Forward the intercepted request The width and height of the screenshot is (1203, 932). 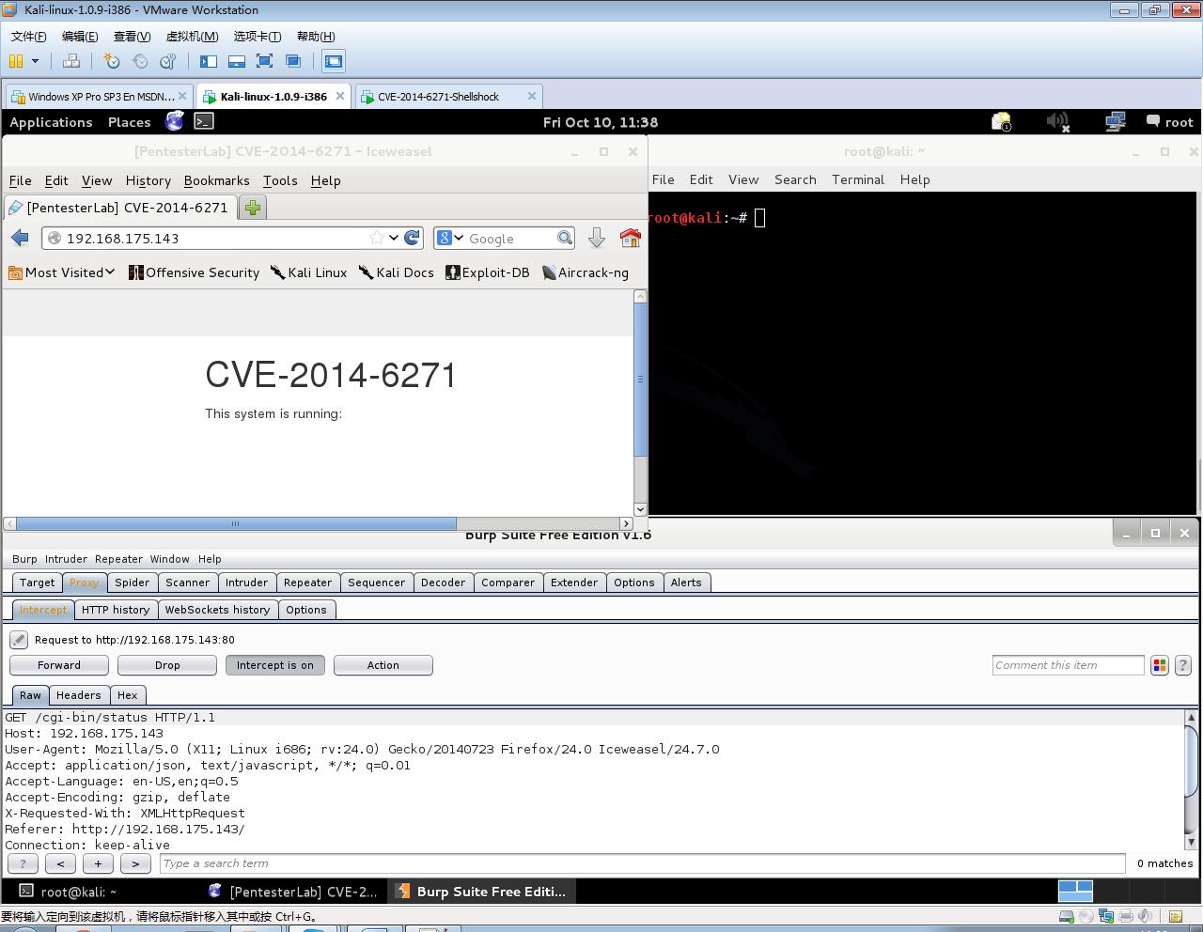59,665
